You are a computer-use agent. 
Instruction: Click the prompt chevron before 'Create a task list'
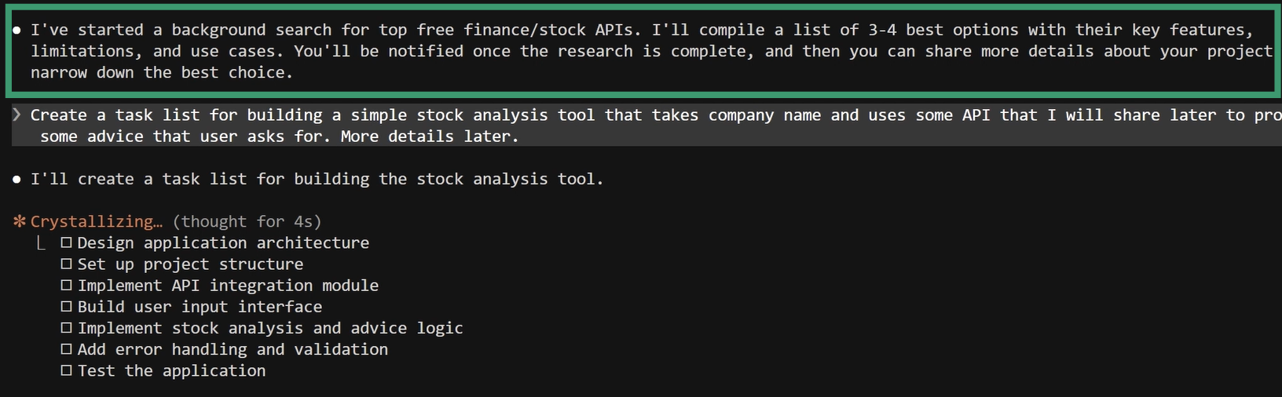tap(17, 115)
